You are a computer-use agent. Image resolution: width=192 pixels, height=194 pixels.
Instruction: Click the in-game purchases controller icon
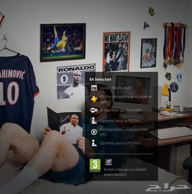94,110
